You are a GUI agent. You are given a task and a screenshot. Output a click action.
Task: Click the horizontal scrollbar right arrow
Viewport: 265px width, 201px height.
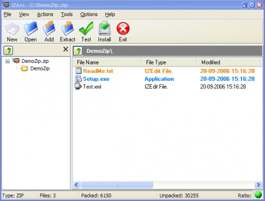(x=258, y=185)
